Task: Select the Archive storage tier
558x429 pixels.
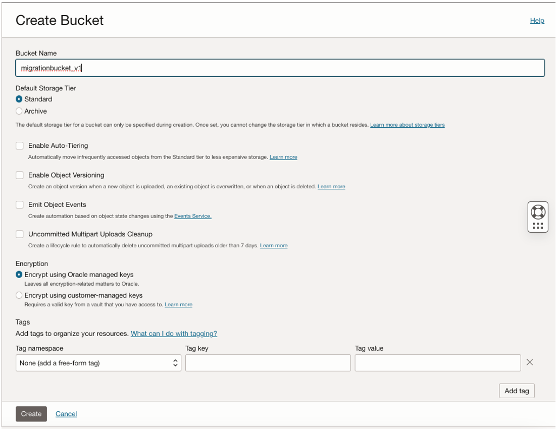Action: 19,111
